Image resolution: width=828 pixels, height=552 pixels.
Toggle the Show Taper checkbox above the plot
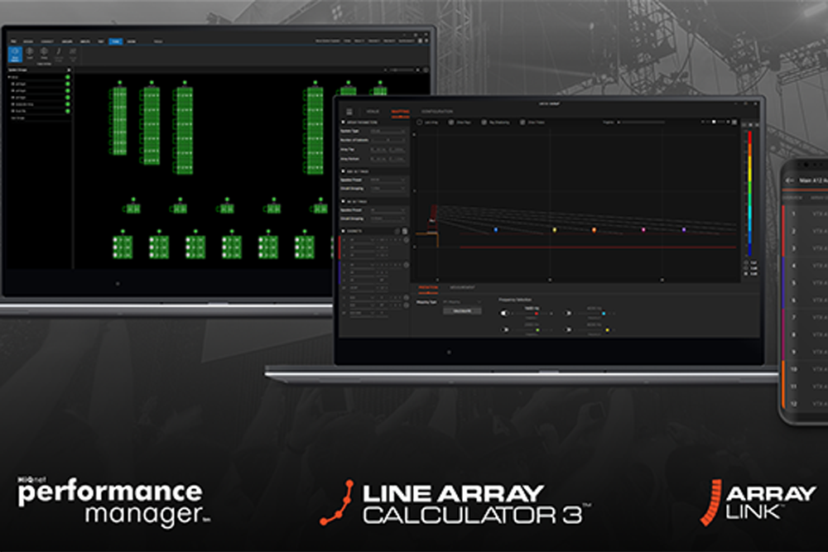522,122
